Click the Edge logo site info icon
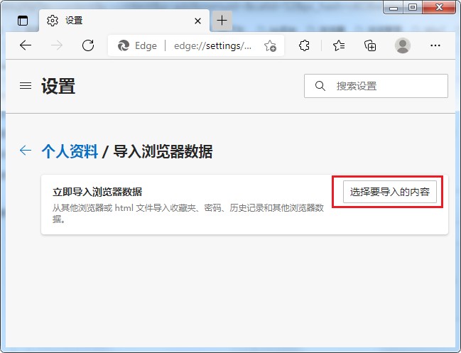 tap(124, 45)
